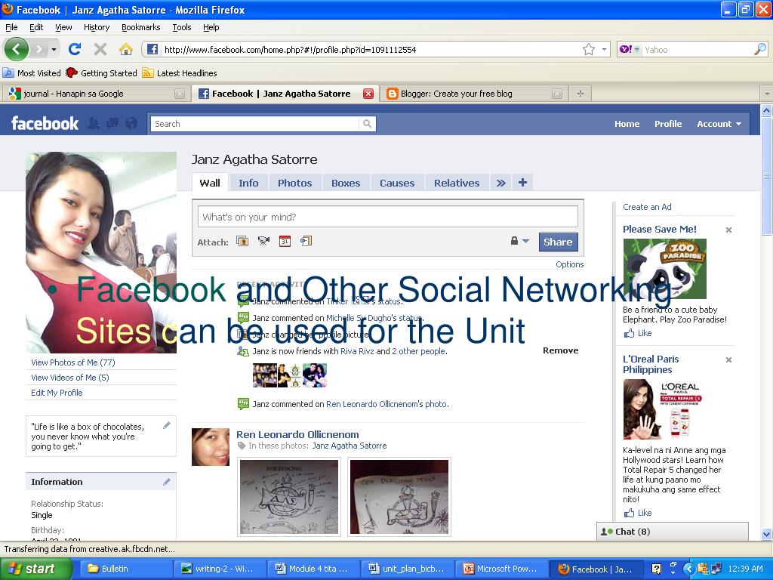
Task: Add a new profile tab with plus
Action: click(522, 183)
